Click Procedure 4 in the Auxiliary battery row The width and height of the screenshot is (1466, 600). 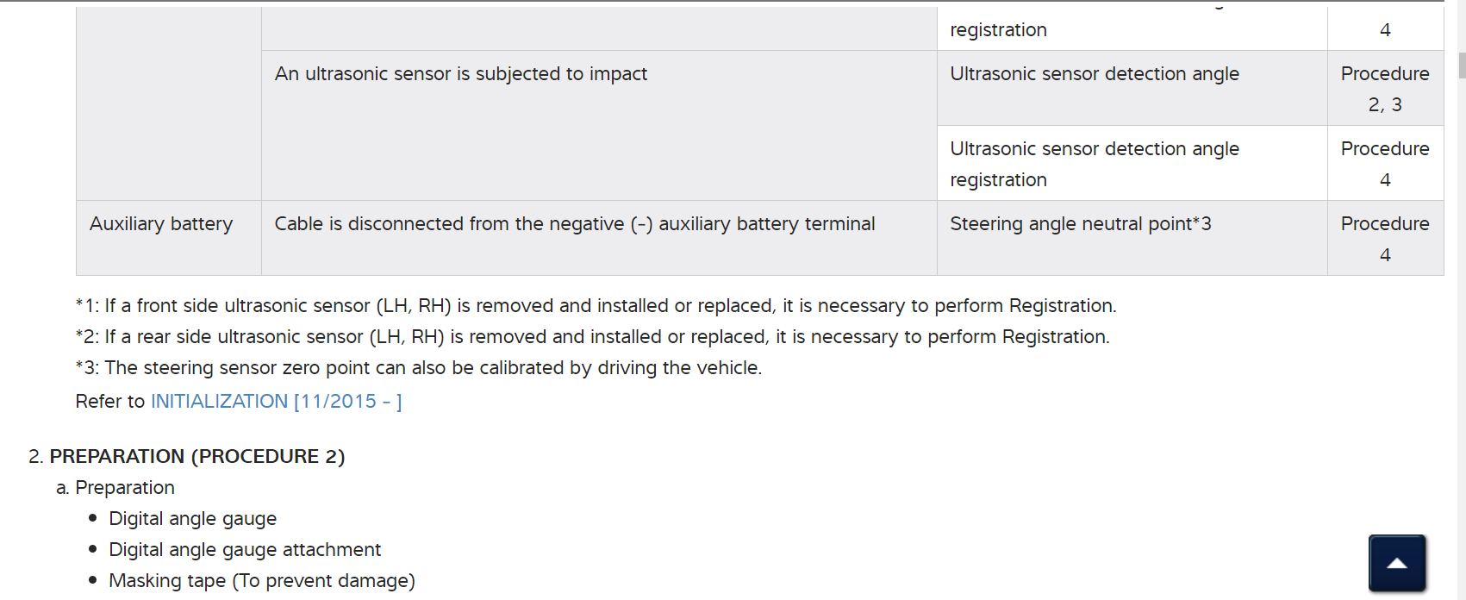pyautogui.click(x=1384, y=239)
